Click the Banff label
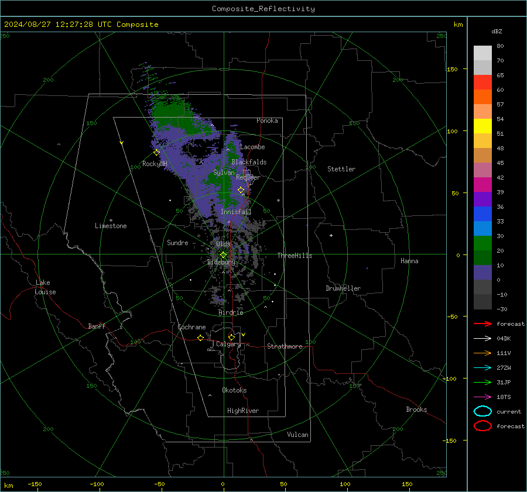527x492 pixels. 97,326
